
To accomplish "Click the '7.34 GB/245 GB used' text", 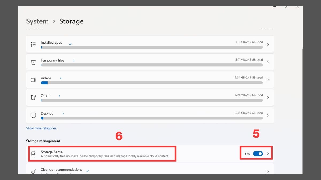I will tap(249, 77).
